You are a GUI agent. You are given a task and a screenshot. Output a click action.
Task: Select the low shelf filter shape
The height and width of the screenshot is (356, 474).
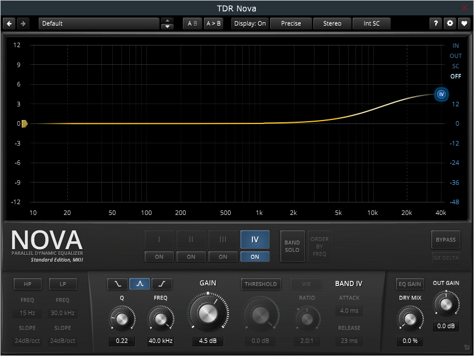[117, 284]
